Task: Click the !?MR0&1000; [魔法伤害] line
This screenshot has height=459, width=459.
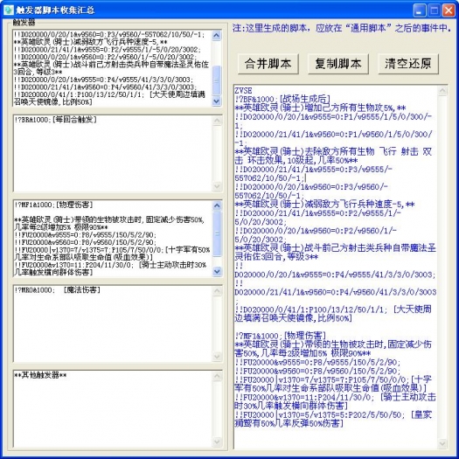Action: [58, 289]
